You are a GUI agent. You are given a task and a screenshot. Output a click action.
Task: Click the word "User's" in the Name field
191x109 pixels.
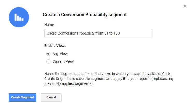52,33
